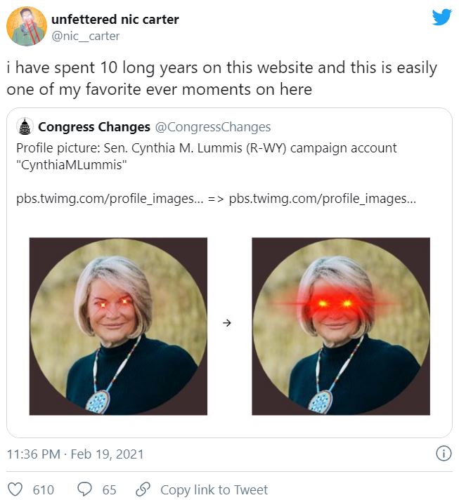The width and height of the screenshot is (459, 500).
Task: Open the tweet info circle icon
Action: (x=444, y=454)
